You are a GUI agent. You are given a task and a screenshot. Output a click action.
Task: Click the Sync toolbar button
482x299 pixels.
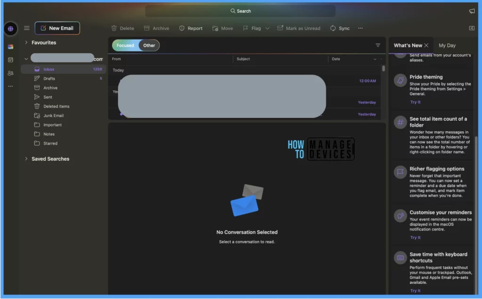[340, 28]
